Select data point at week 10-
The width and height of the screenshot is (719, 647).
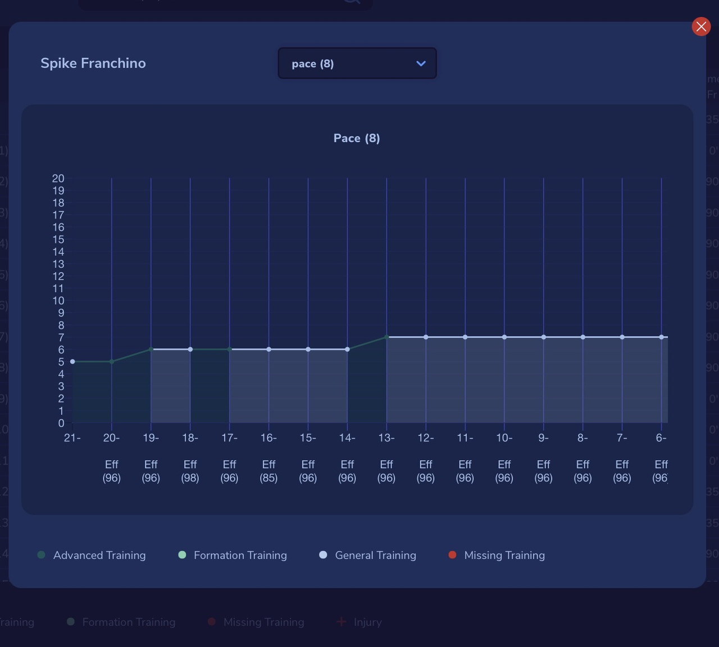click(x=504, y=337)
